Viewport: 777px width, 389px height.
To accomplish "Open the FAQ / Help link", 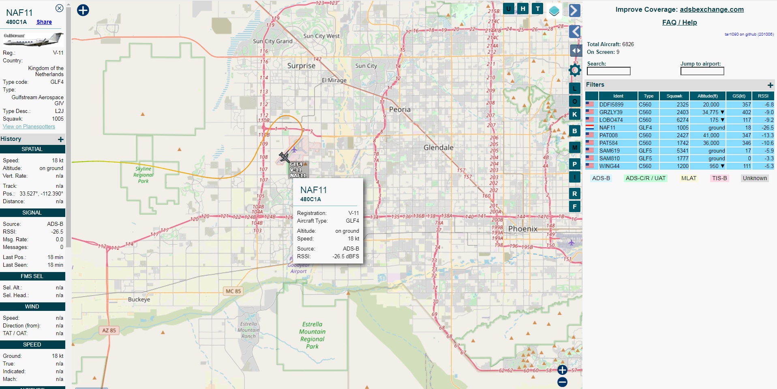I will point(680,22).
